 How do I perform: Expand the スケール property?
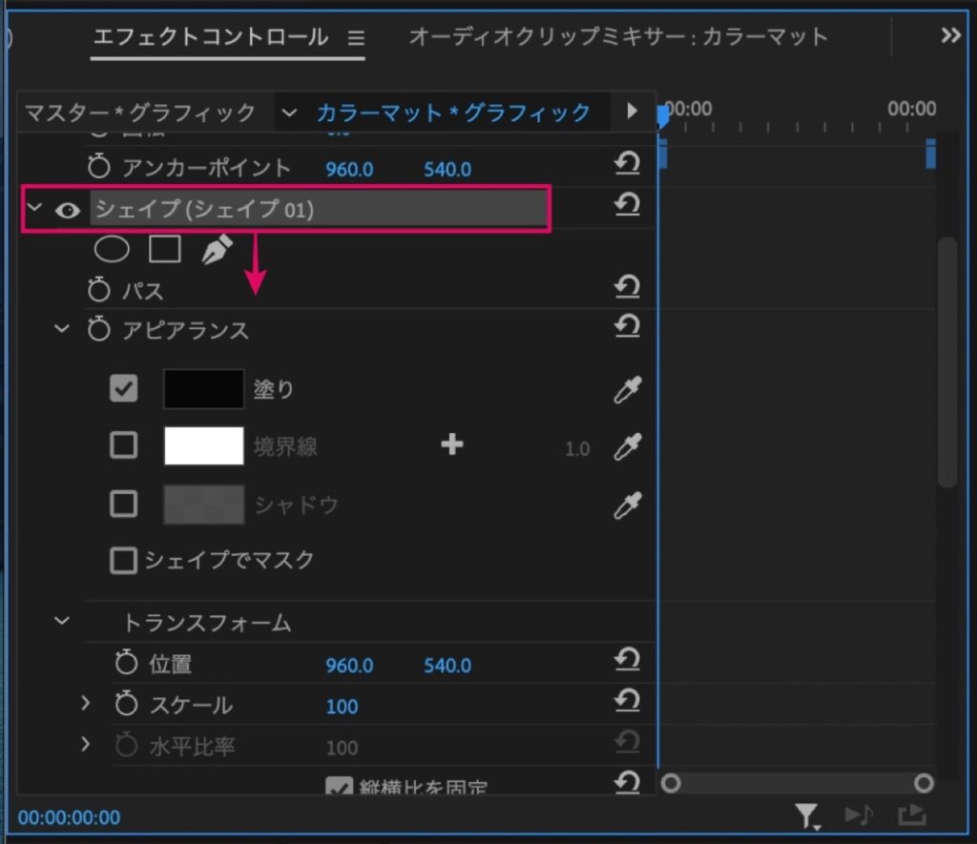pyautogui.click(x=86, y=703)
